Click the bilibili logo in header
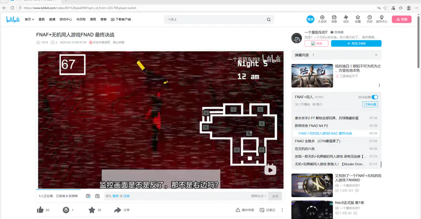421x219 pixels. 13,19
